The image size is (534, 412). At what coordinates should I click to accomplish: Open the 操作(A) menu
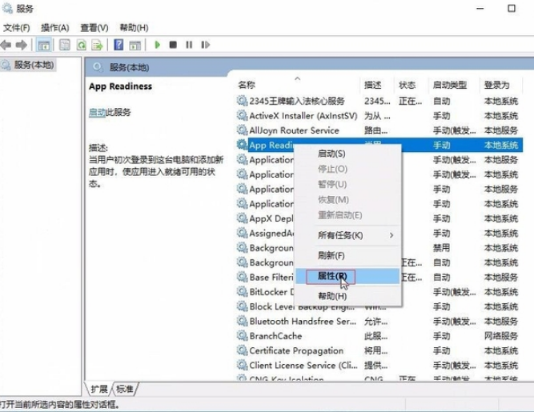pos(54,27)
